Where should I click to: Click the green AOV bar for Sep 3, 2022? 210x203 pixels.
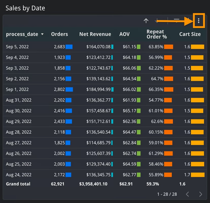pyautogui.click(x=138, y=68)
